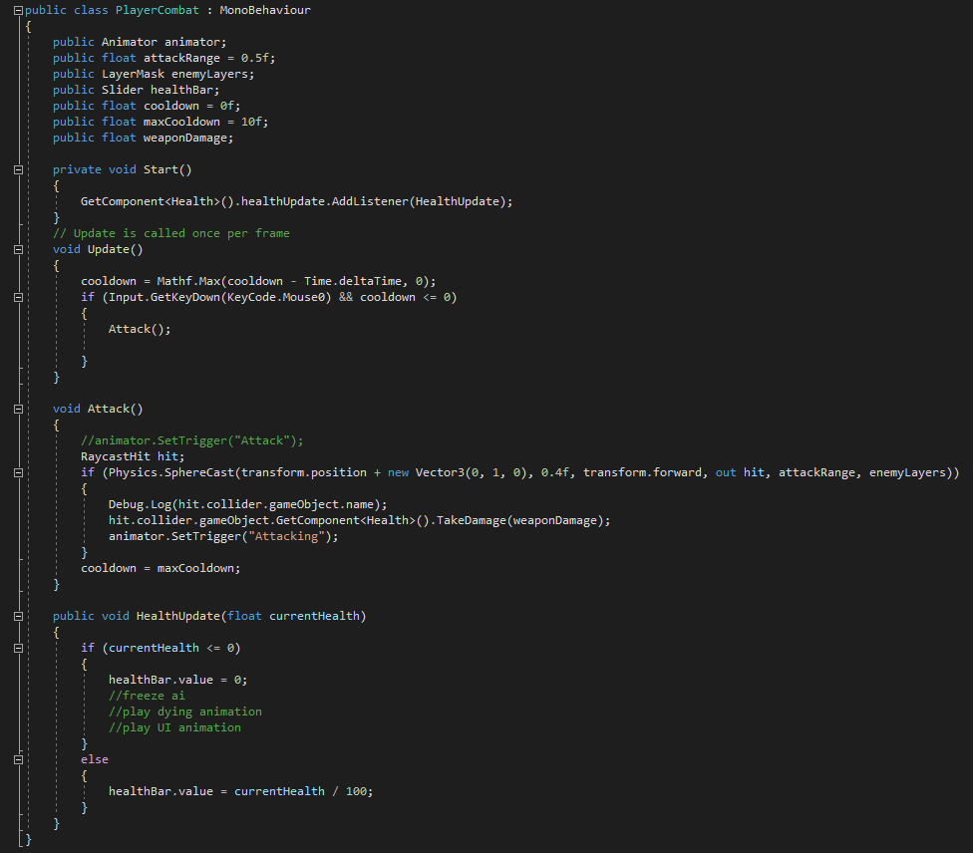The width and height of the screenshot is (973, 853).
Task: Fold the currentHealth <= 0 if block
Action: 19,648
